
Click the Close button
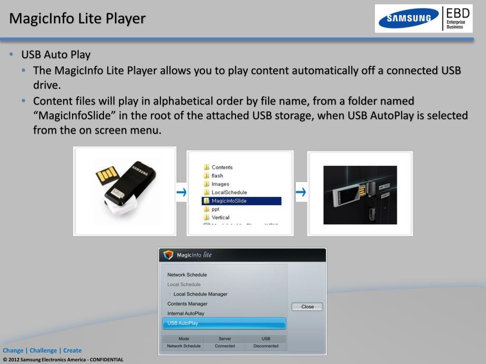[307, 307]
